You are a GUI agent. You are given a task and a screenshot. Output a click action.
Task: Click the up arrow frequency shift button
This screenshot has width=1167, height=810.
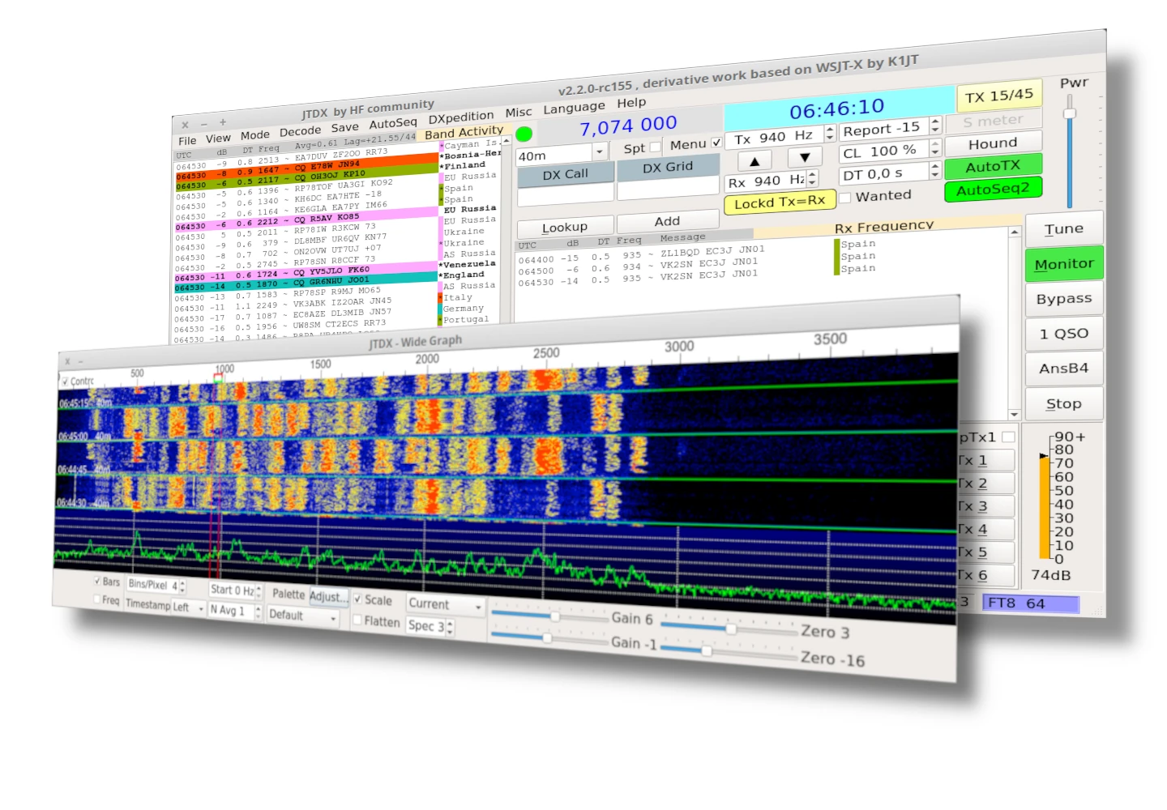pos(754,160)
